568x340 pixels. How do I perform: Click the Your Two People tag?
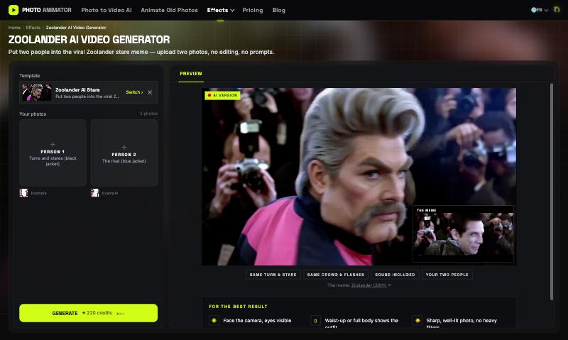[x=447, y=275]
